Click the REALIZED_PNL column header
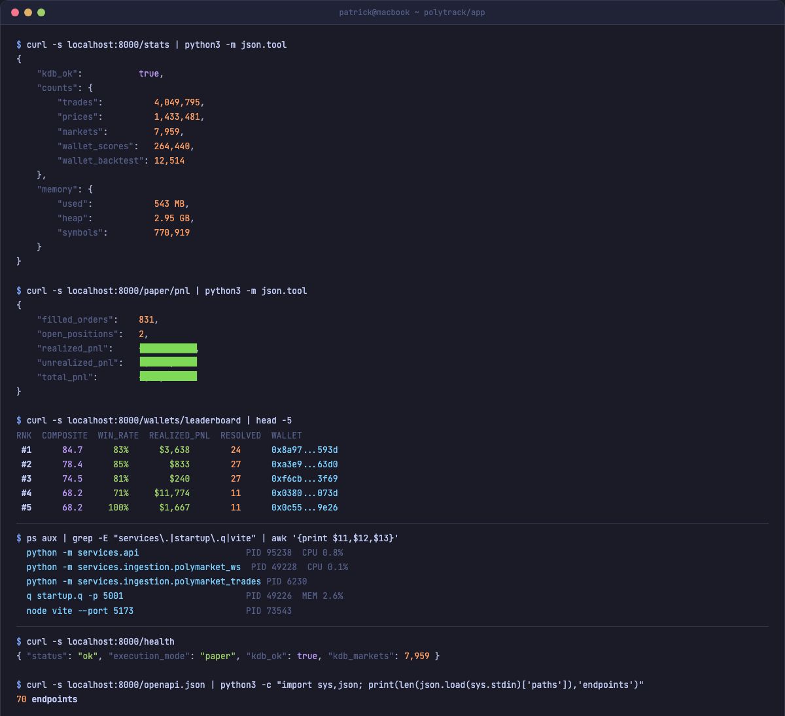The height and width of the screenshot is (716, 785). coord(179,435)
